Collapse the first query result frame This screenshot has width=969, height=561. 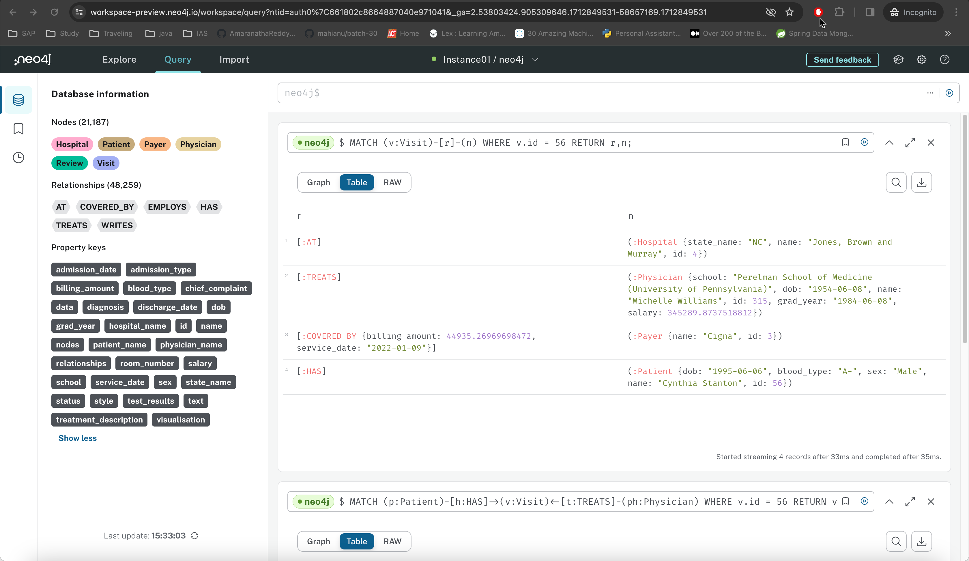pyautogui.click(x=889, y=143)
